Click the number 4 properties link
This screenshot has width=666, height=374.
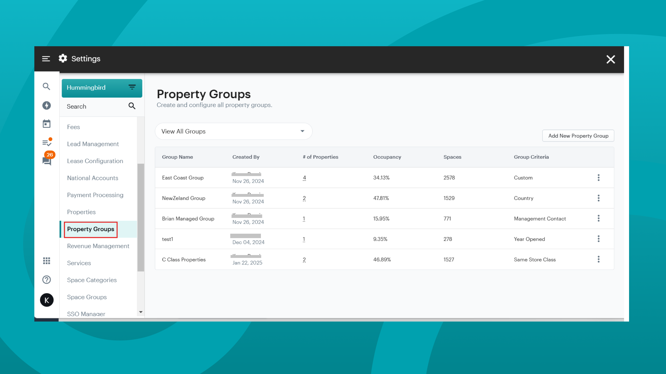pyautogui.click(x=304, y=178)
